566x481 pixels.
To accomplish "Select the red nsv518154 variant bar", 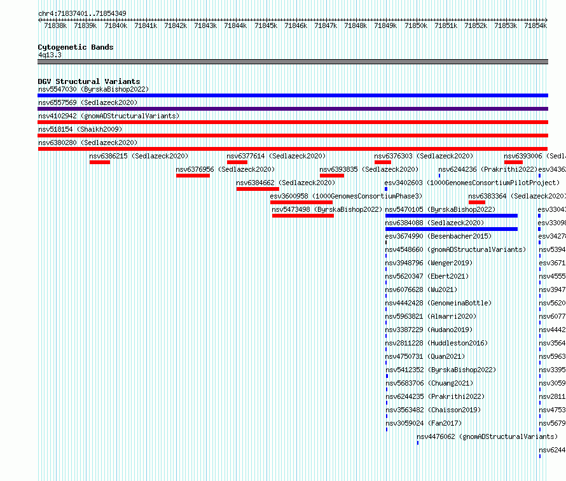I will (293, 136).
